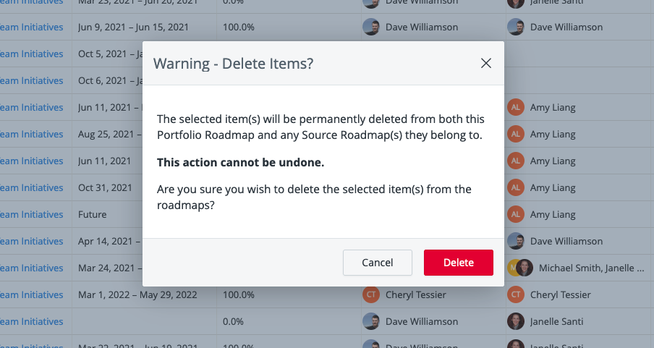The image size is (654, 348).
Task: Click the Michael Smith, Janelle overlapping avatars
Action: (520, 268)
